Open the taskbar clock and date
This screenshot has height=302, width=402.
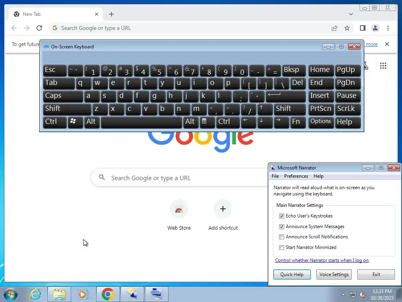382,295
